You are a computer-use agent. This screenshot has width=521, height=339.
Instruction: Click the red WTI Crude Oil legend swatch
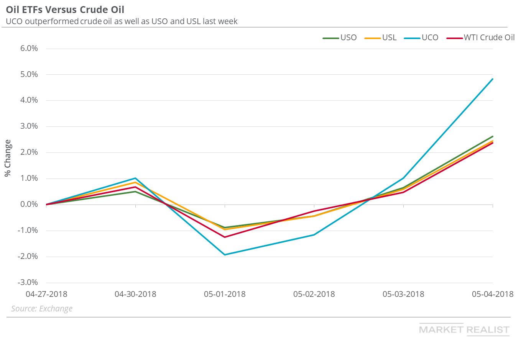pyautogui.click(x=455, y=38)
